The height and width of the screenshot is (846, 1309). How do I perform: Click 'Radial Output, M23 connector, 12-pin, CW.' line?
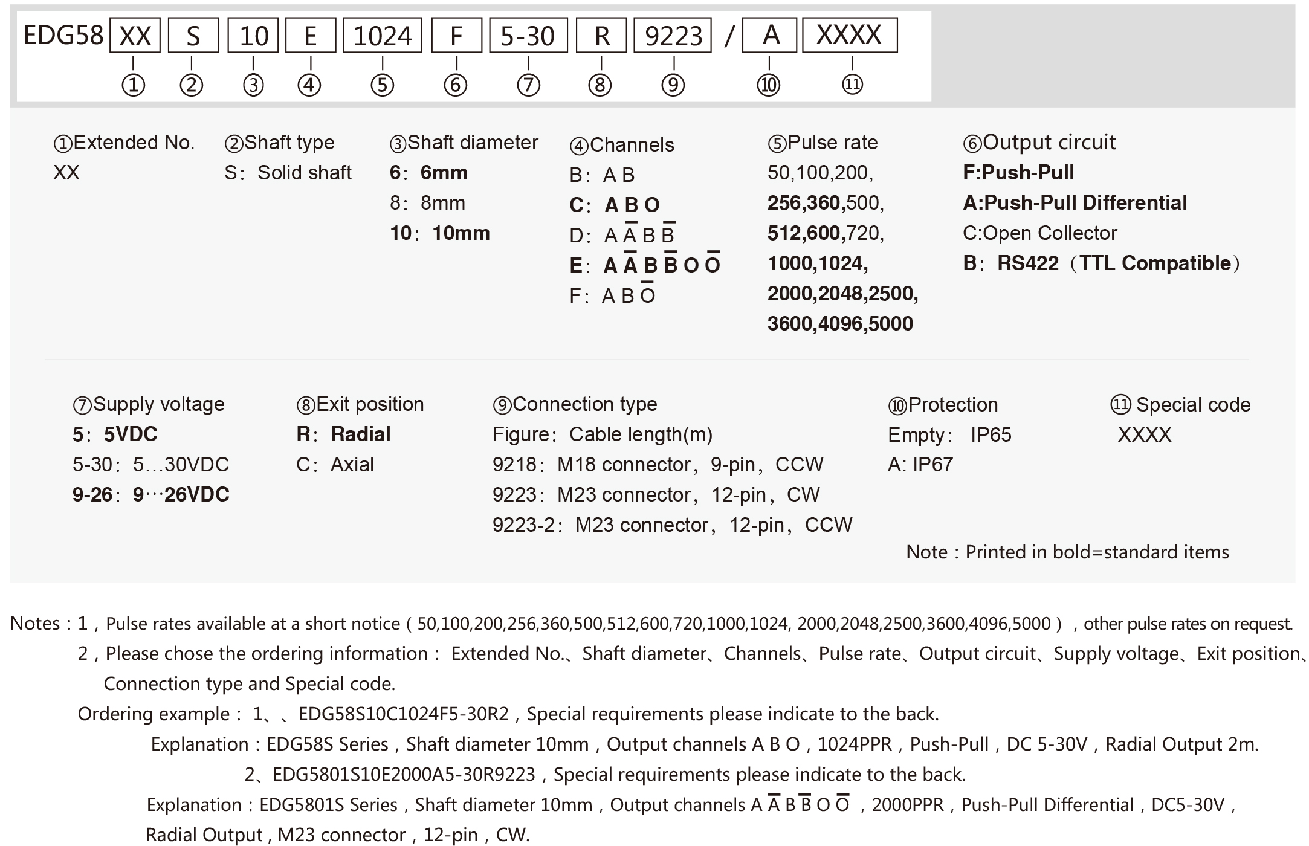click(338, 835)
